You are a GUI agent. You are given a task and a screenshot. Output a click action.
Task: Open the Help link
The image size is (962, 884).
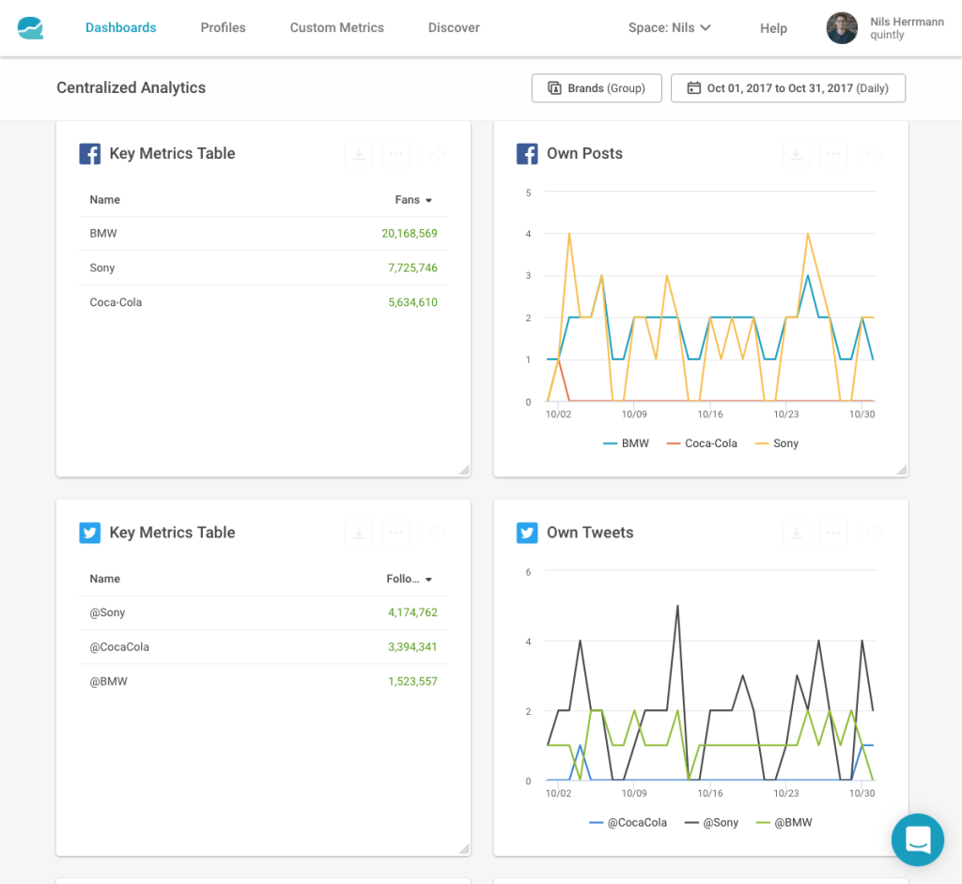773,28
